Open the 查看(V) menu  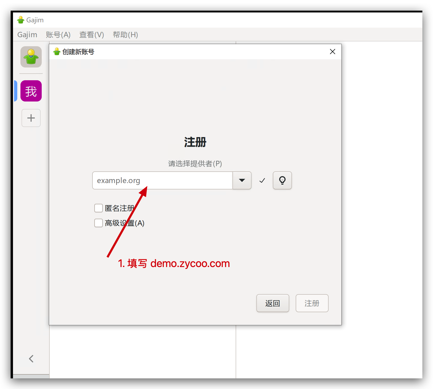pyautogui.click(x=92, y=35)
